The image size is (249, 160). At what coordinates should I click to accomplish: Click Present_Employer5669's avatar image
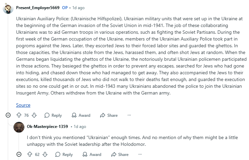(x=8, y=8)
